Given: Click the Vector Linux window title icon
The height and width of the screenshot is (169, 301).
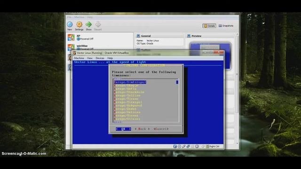Looking at the screenshot, I should [x=74, y=53].
